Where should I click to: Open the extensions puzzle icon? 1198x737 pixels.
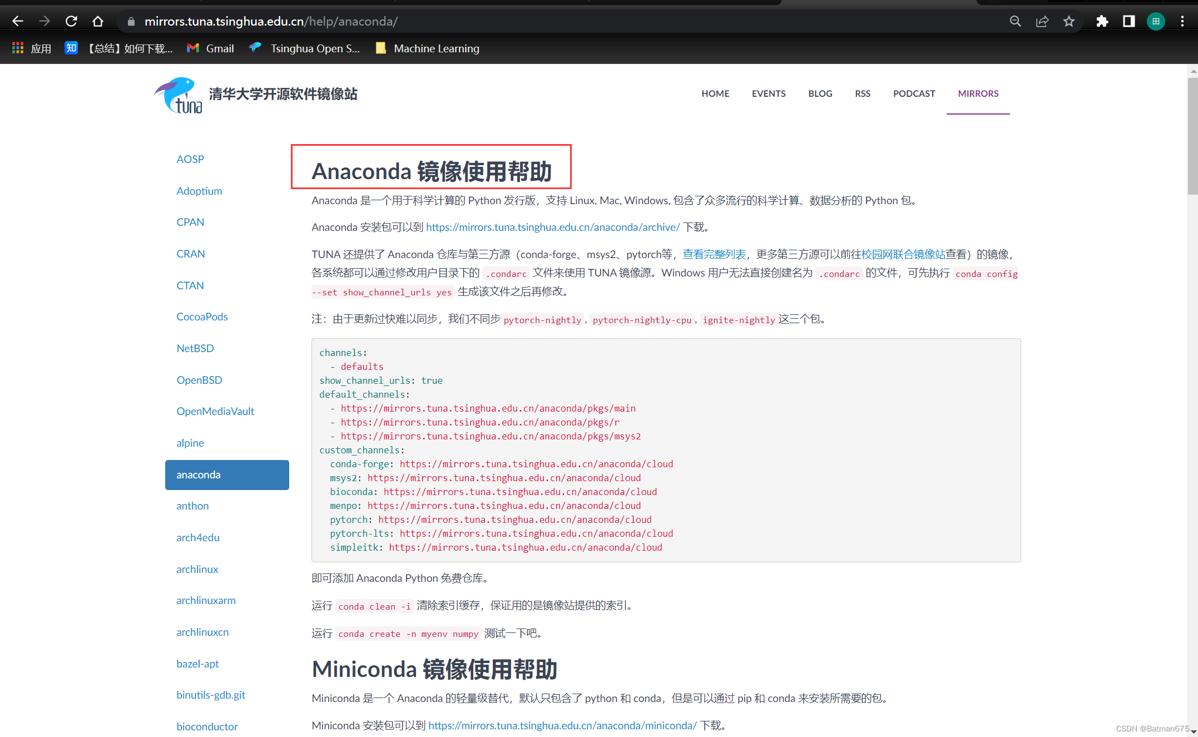(x=1102, y=21)
